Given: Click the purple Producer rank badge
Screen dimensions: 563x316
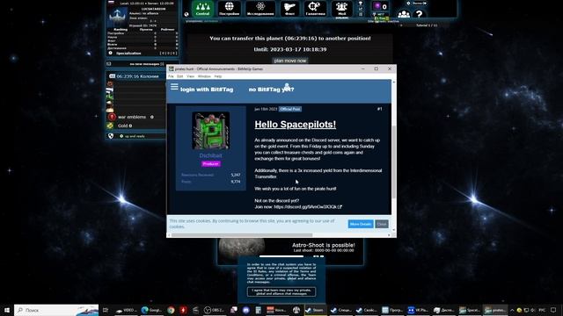Looking at the screenshot, I should 211,164.
